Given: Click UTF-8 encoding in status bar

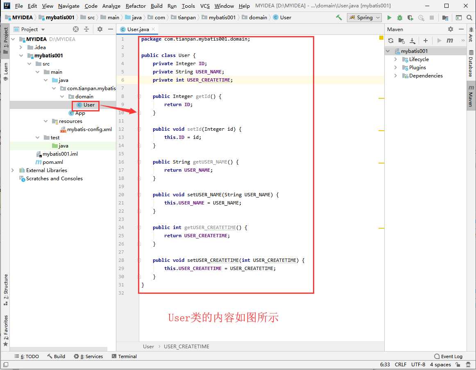Looking at the screenshot, I should [418, 365].
